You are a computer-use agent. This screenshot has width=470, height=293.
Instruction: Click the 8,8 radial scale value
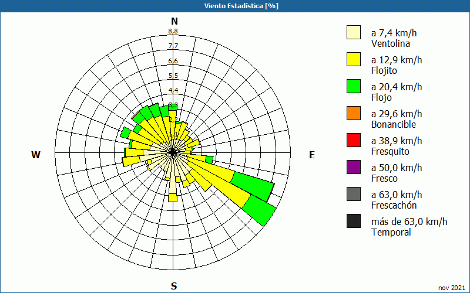(173, 31)
